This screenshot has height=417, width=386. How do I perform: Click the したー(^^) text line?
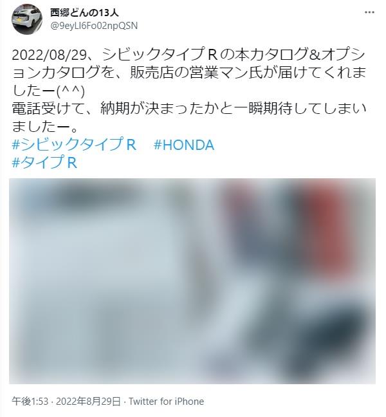[48, 91]
